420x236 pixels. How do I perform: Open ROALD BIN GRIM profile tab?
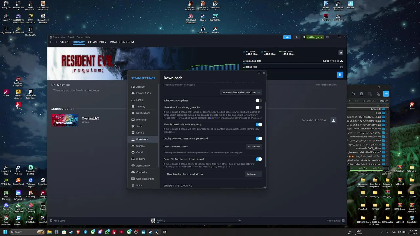point(122,42)
